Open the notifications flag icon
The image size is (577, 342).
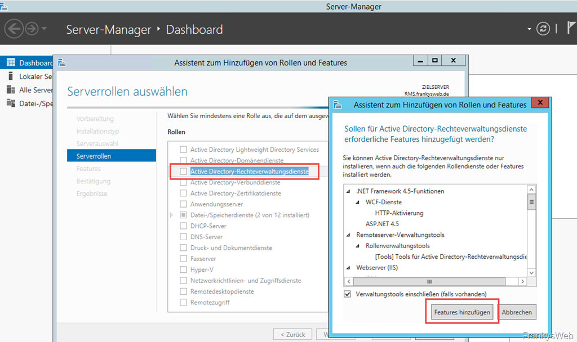(571, 29)
